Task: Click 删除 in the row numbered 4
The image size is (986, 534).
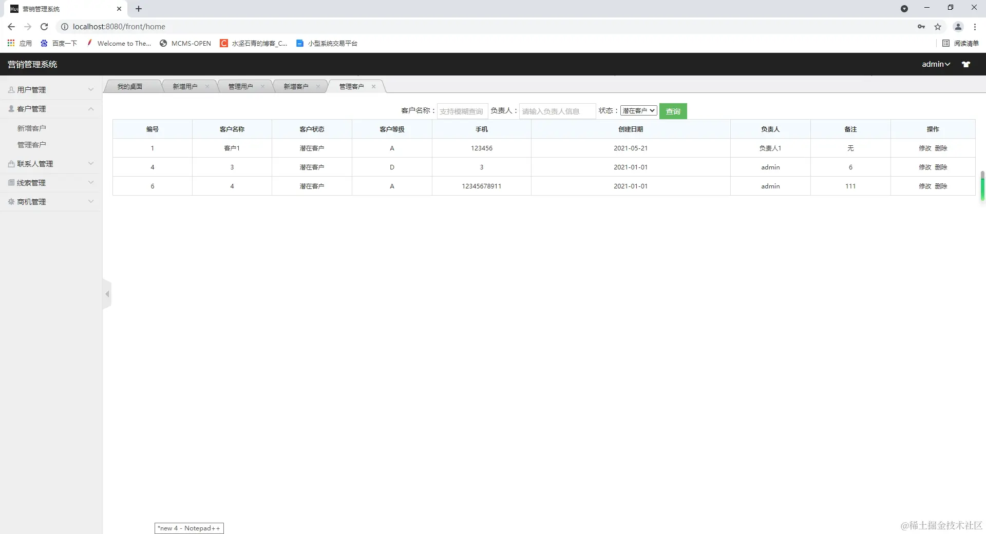Action: (941, 167)
